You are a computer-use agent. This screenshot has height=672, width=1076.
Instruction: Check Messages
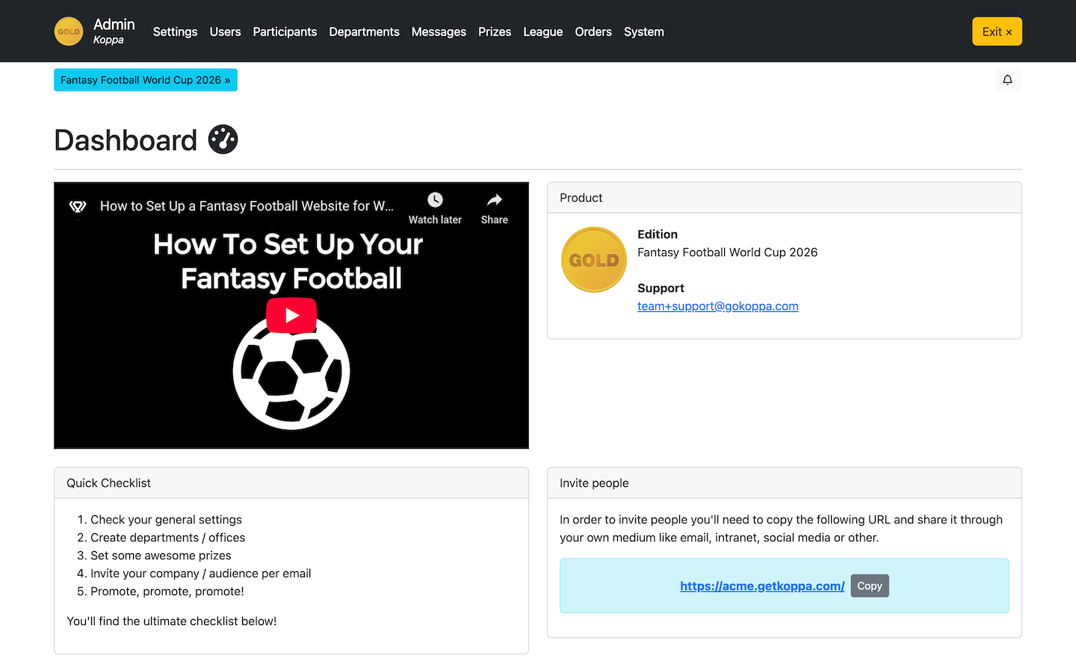point(439,31)
